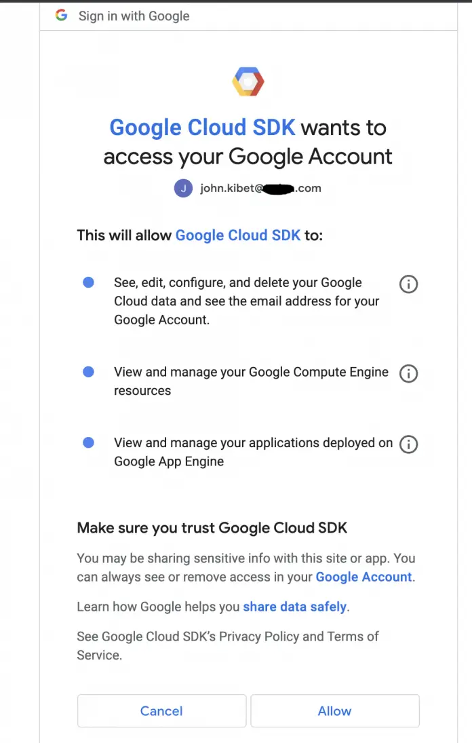Open the share data safely link
Screen dimensions: 472x743
point(294,607)
